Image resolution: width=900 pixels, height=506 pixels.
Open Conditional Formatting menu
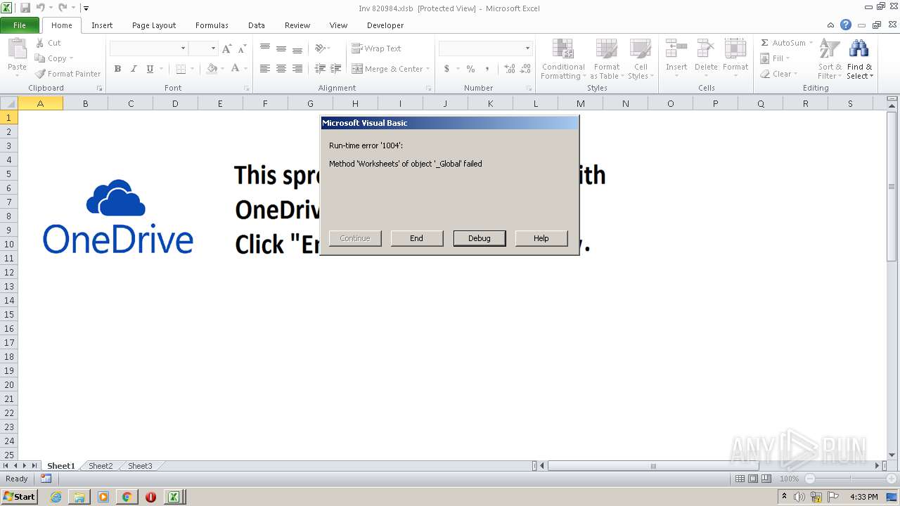[563, 60]
